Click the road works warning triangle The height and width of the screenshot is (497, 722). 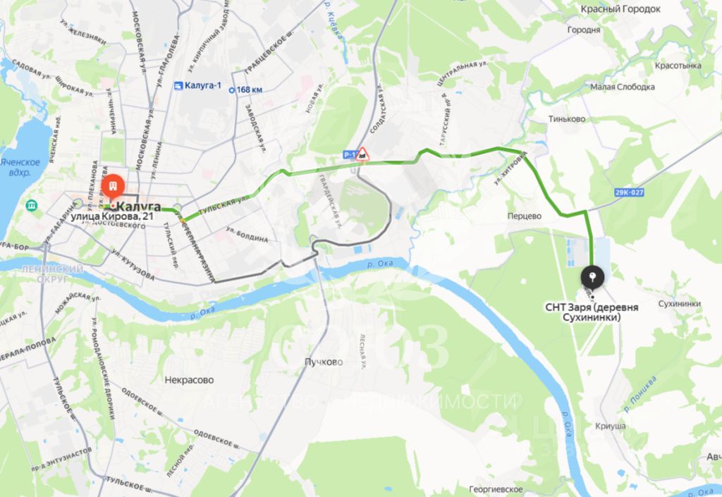click(x=363, y=154)
